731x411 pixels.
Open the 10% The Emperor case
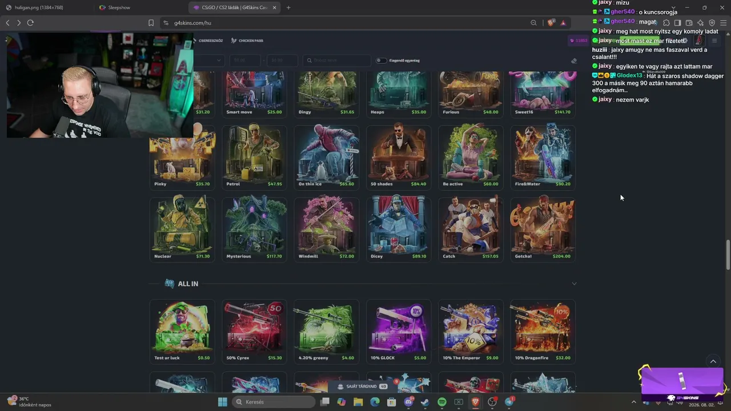[471, 331]
